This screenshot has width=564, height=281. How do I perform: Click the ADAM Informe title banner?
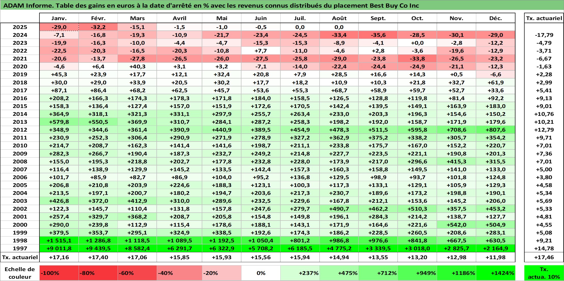pyautogui.click(x=282, y=5)
